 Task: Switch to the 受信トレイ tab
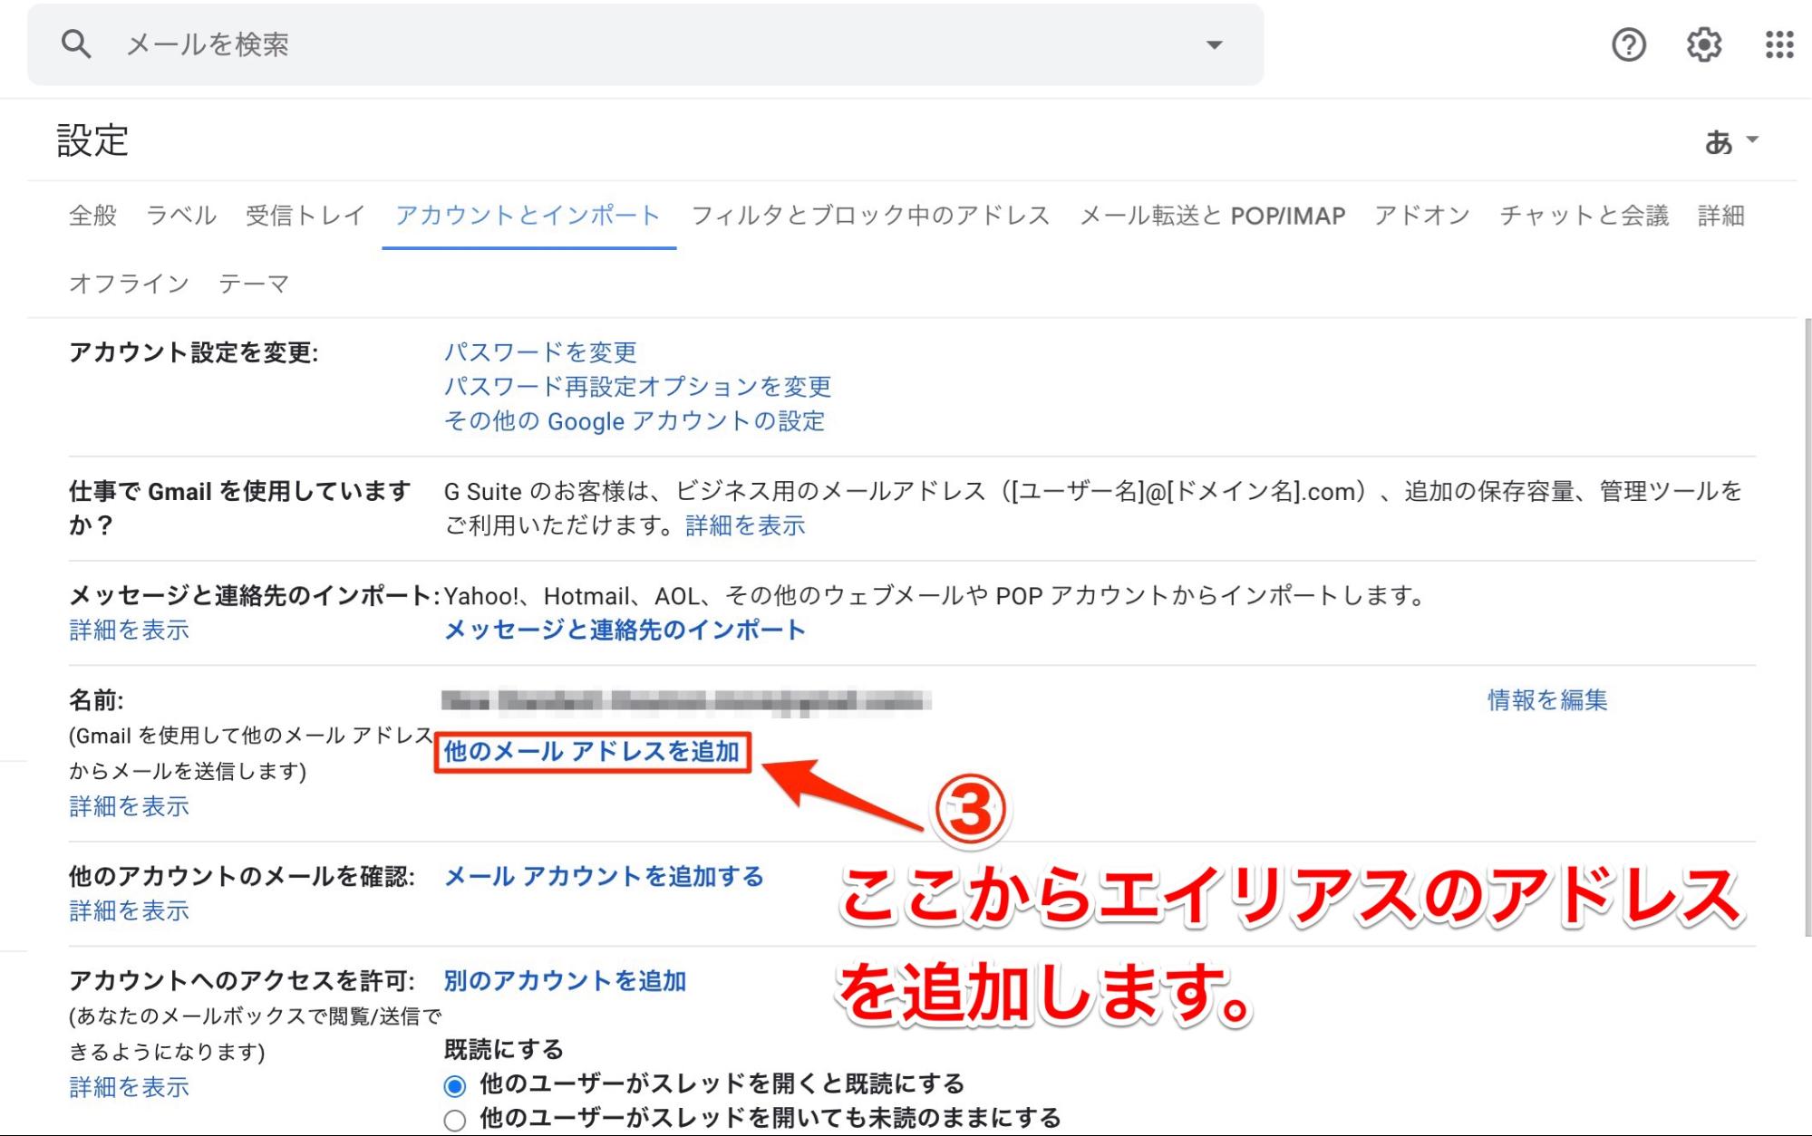click(305, 216)
